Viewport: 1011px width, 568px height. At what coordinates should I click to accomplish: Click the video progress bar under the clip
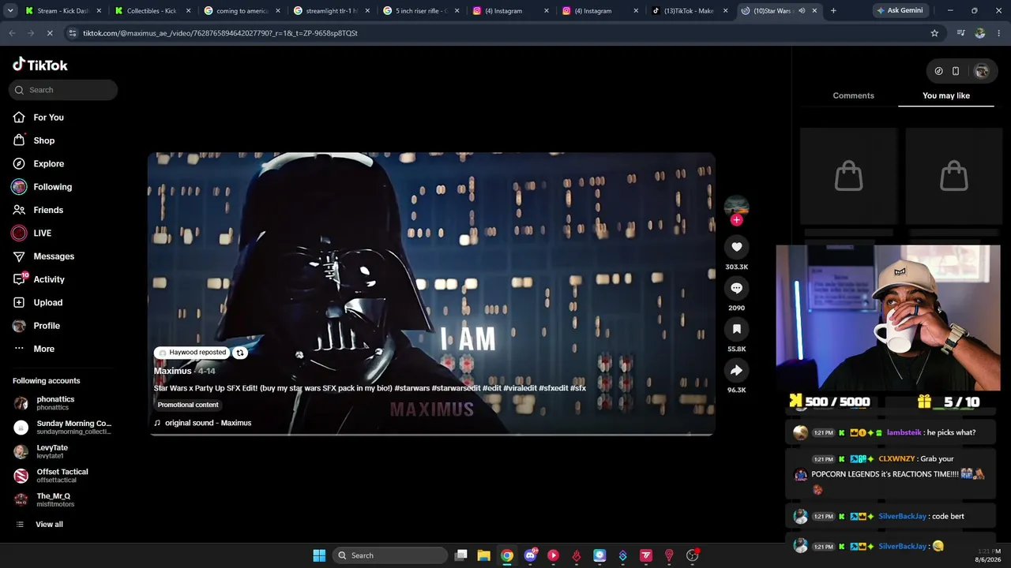click(x=431, y=435)
